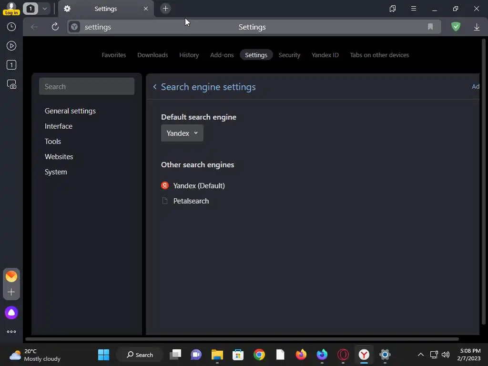Viewport: 488px width, 366px height.
Task: Click the horizontal scrollbar at page bottom
Action: pyautogui.click(x=242, y=339)
